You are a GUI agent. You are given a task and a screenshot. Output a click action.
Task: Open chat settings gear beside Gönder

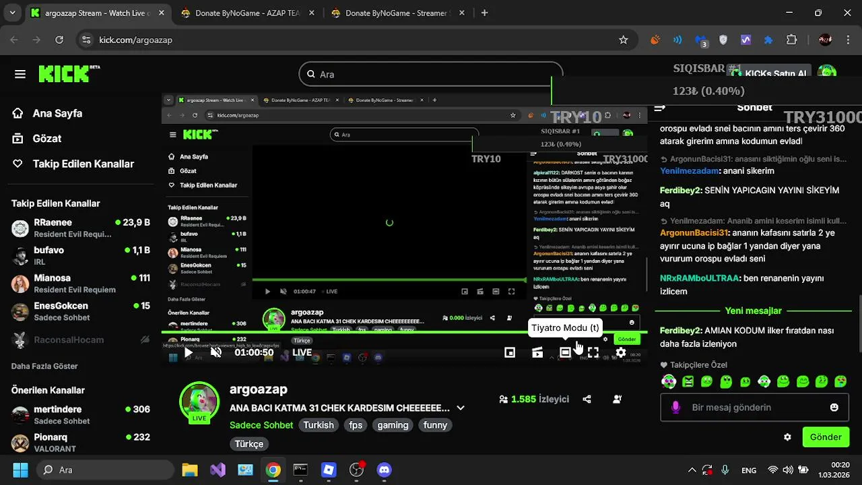(787, 437)
